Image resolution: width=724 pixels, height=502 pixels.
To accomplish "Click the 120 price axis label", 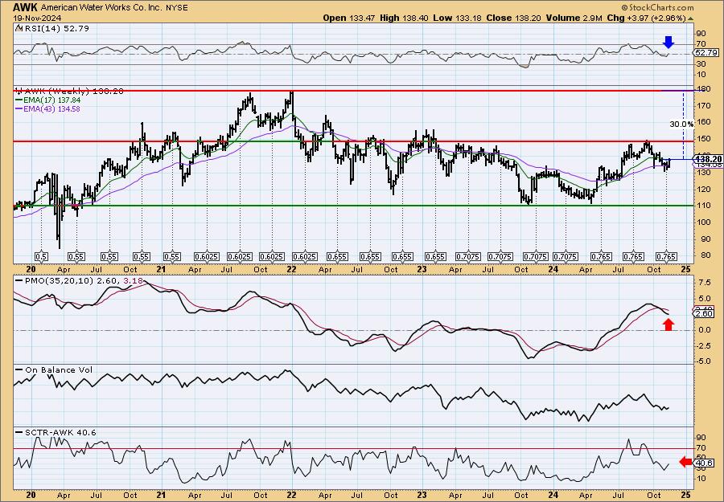I will coord(704,189).
